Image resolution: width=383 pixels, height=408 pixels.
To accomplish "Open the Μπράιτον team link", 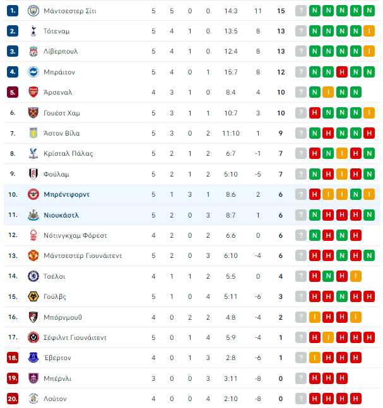I will [59, 72].
